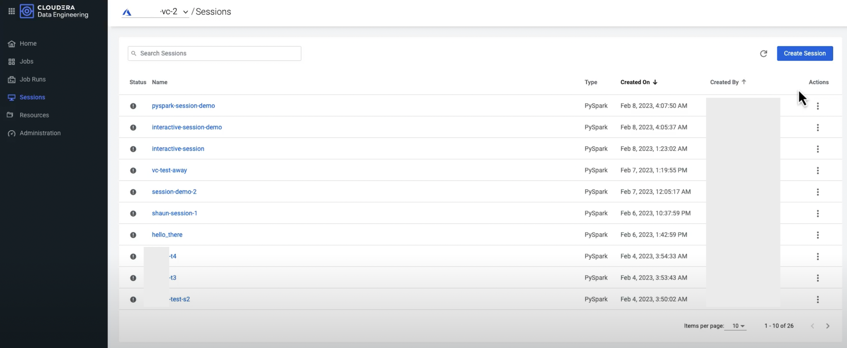
Task: Open the Items per page dropdown
Action: pos(738,326)
